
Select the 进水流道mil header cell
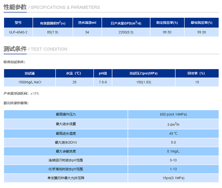click(x=87, y=23)
